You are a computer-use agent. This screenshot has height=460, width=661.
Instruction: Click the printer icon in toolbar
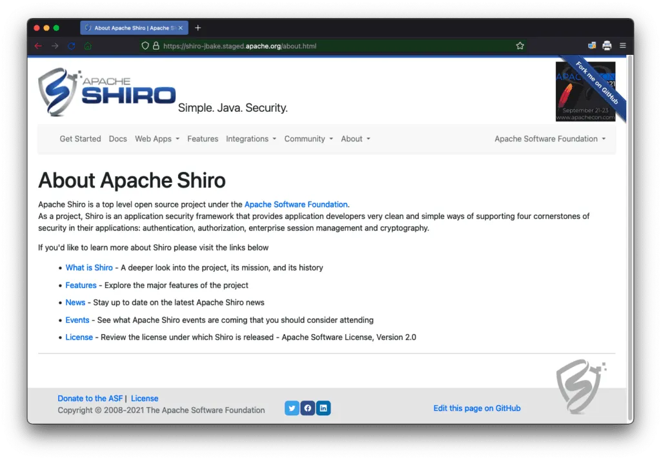(607, 46)
